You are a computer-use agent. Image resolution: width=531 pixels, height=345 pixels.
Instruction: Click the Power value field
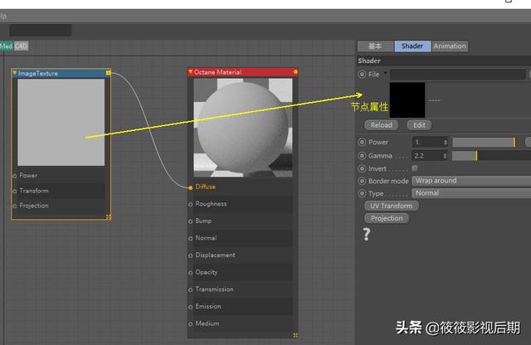(x=430, y=142)
